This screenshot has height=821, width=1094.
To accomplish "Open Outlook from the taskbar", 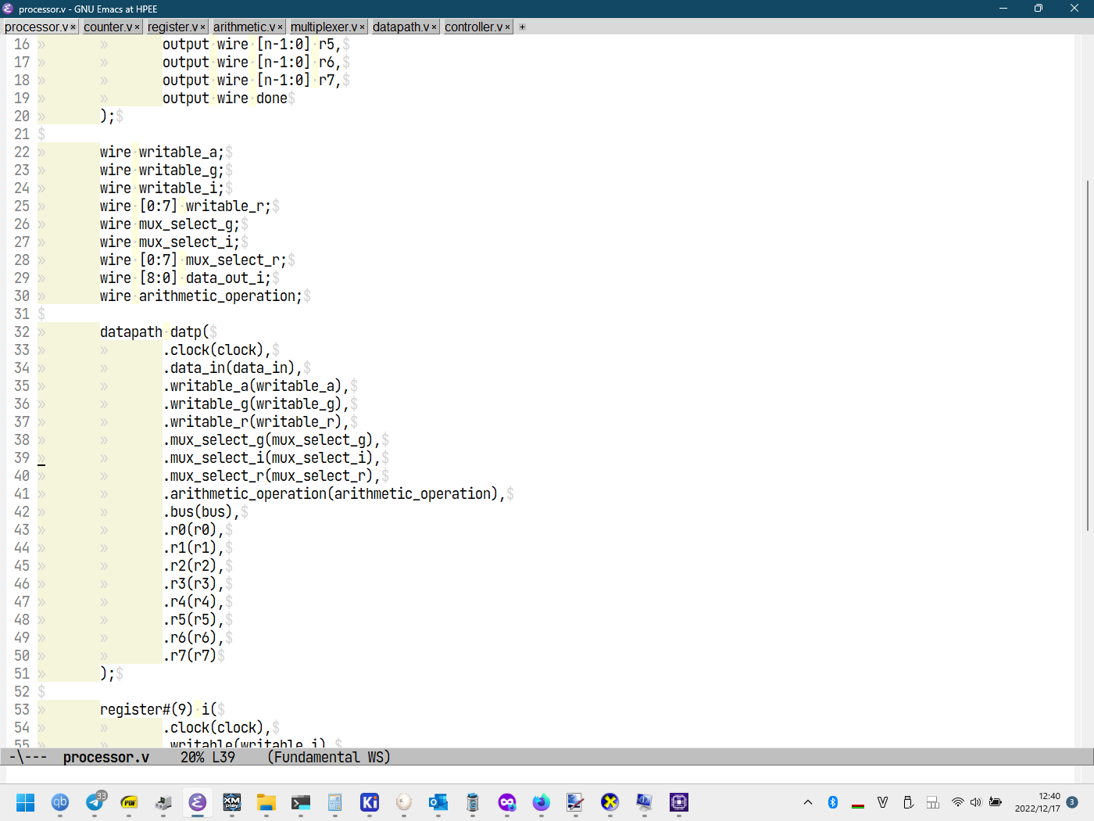I will 438,802.
